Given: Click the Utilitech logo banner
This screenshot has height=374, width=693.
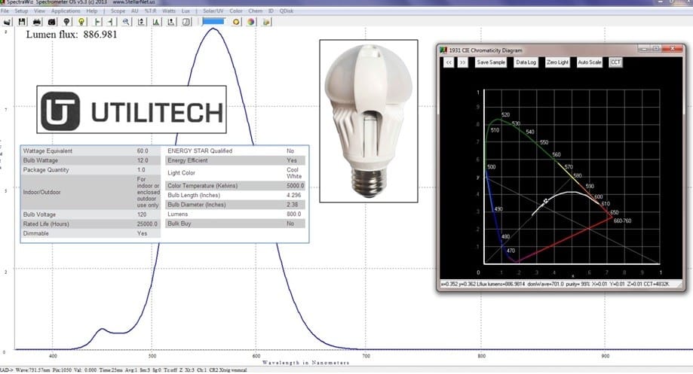Looking at the screenshot, I should [x=132, y=110].
